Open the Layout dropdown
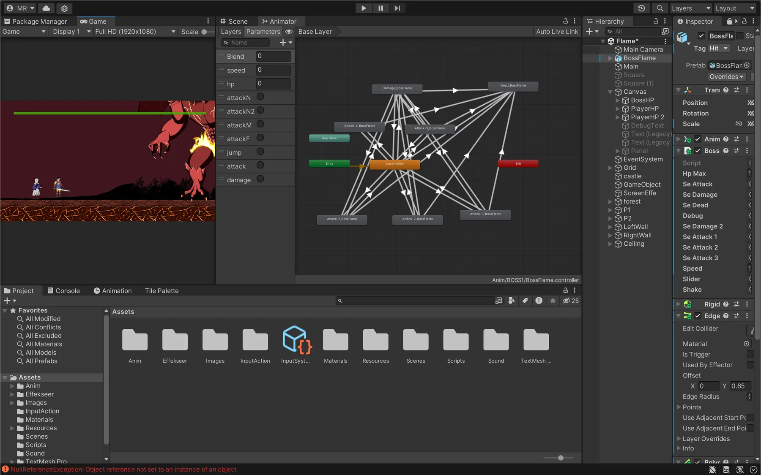Screen dimensions: 761x475 (x=735, y=8)
